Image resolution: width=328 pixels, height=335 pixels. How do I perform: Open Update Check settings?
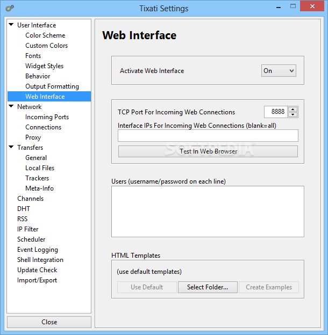click(x=37, y=270)
